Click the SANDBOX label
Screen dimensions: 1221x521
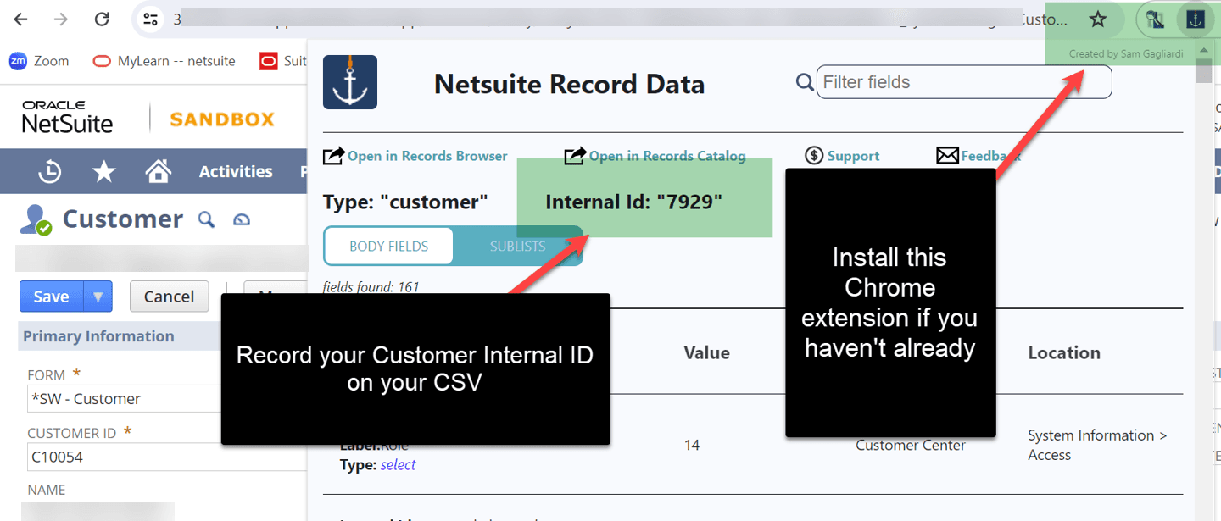tap(222, 119)
